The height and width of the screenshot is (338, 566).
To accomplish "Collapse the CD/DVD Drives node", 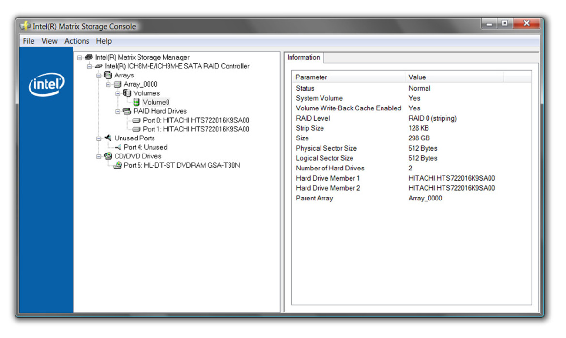I will pyautogui.click(x=99, y=156).
